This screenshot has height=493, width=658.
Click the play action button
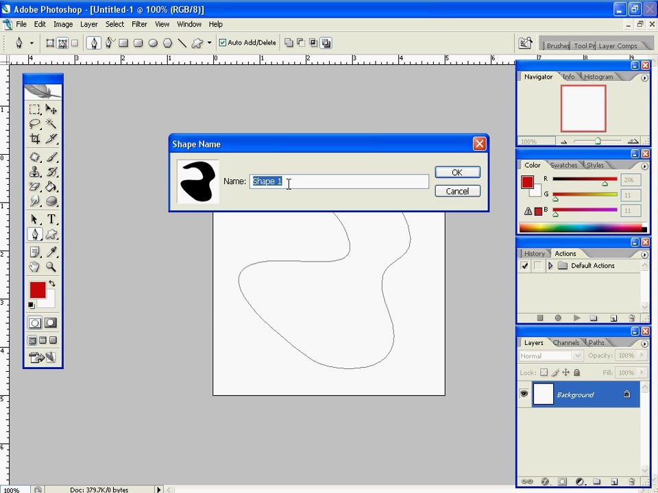pos(576,318)
